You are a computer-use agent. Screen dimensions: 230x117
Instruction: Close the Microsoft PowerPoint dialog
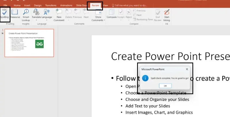click(187, 69)
